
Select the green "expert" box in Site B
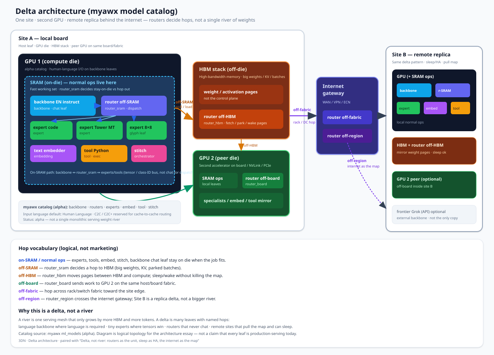click(x=408, y=108)
